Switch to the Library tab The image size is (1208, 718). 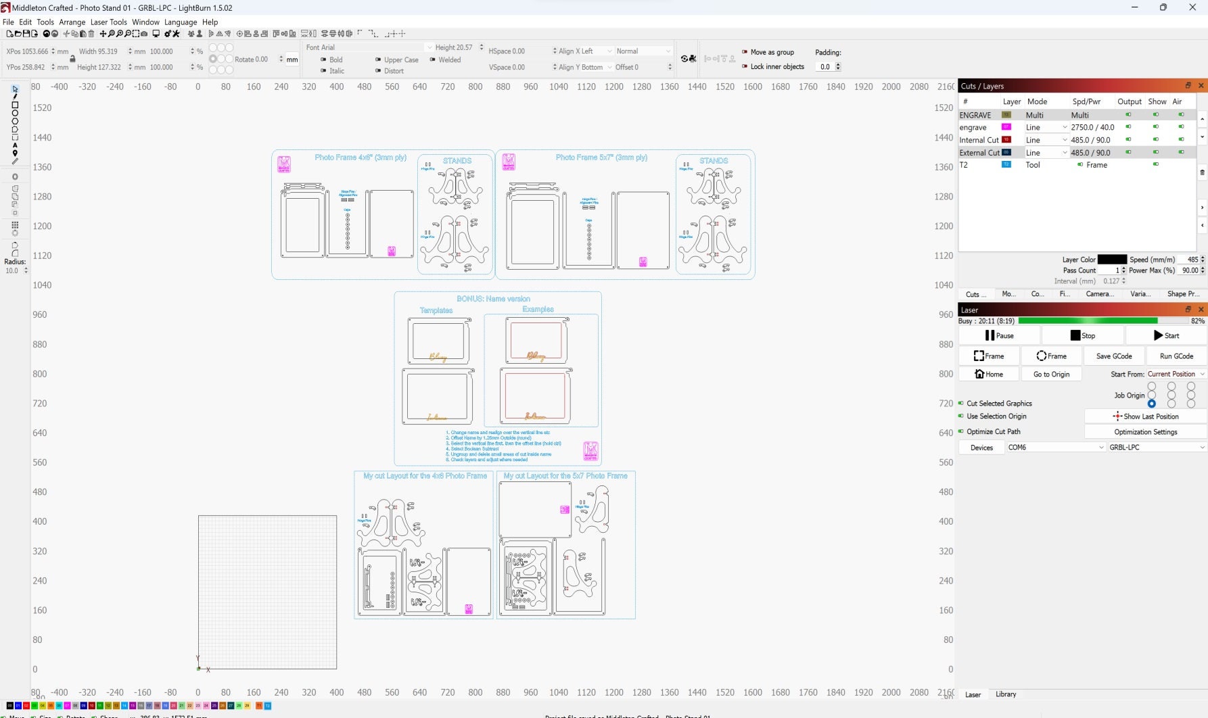tap(1006, 694)
